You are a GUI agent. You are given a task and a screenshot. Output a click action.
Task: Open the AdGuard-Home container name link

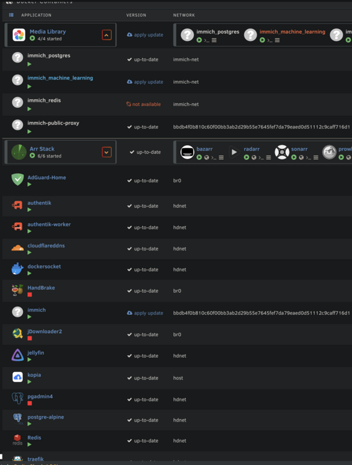coord(46,177)
